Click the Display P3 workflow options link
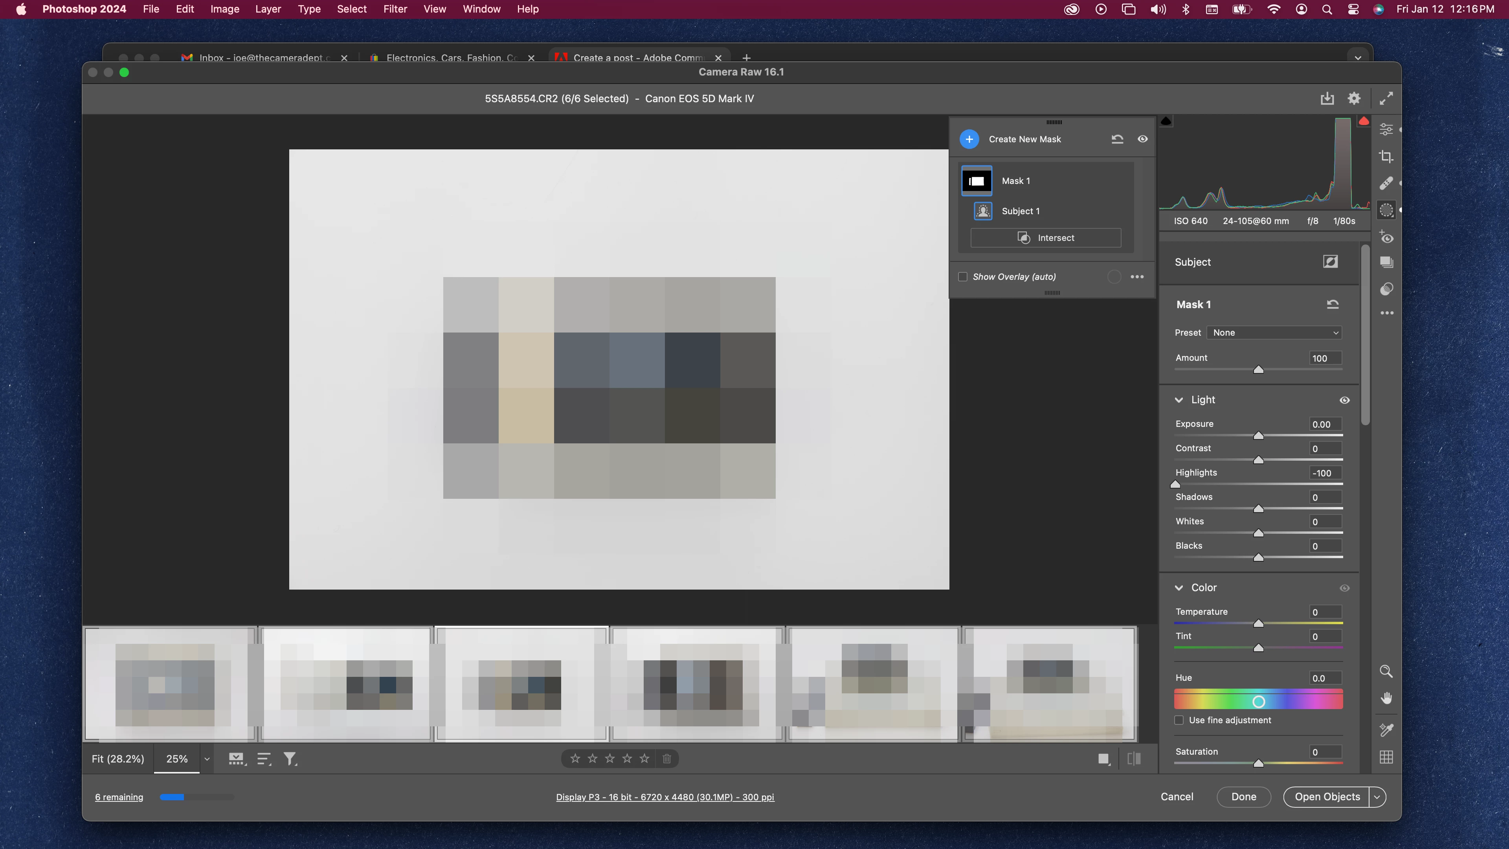This screenshot has height=849, width=1509. [x=665, y=798]
